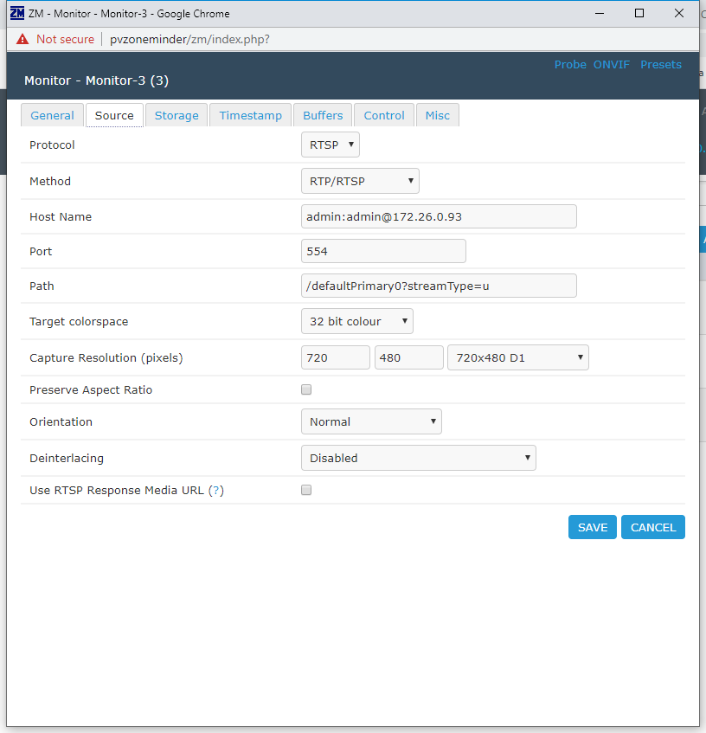Open the Orientation dropdown
The width and height of the screenshot is (706, 733).
point(371,421)
